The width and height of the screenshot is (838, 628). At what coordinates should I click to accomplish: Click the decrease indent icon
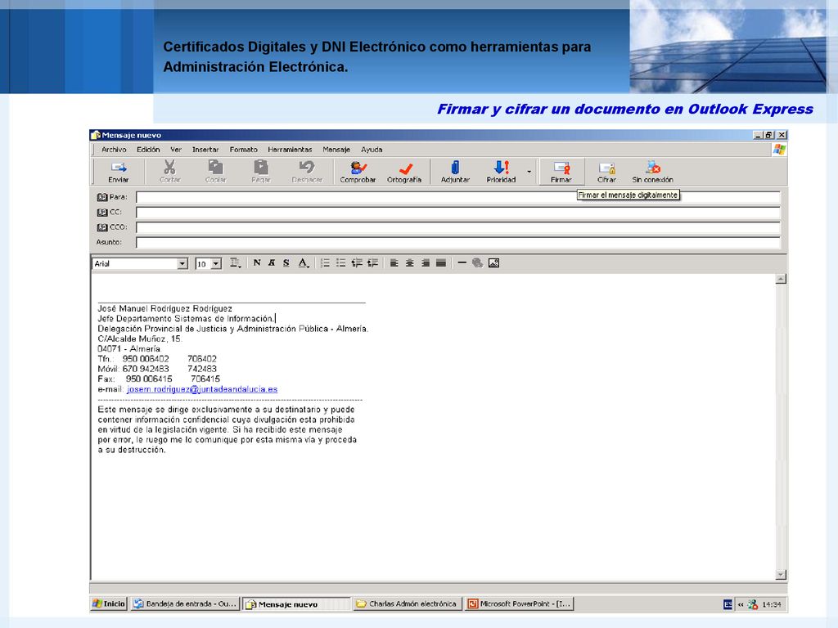pyautogui.click(x=357, y=262)
